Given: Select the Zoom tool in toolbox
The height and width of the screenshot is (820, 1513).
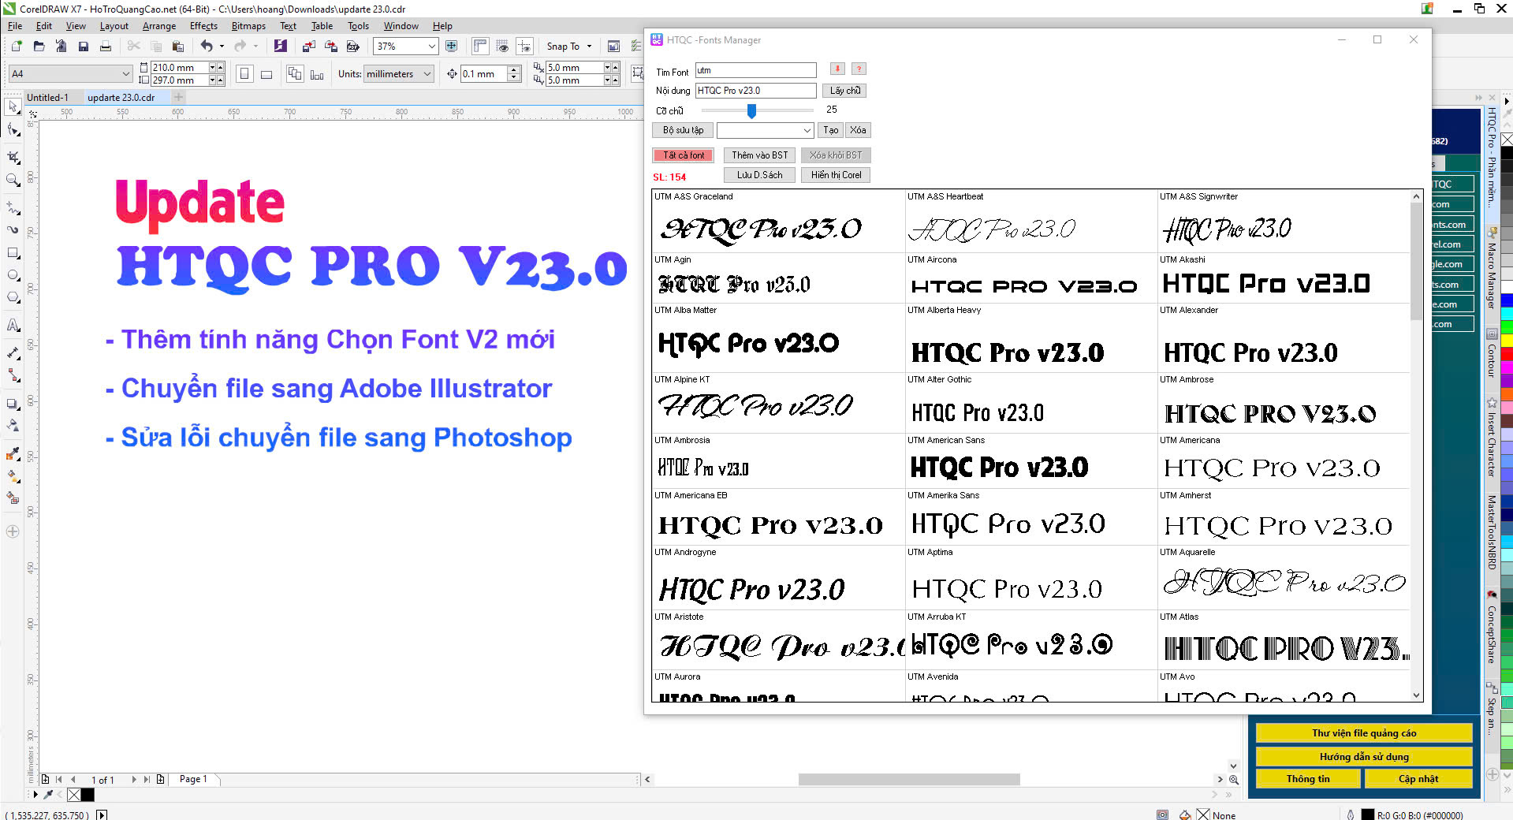Looking at the screenshot, I should [x=13, y=180].
